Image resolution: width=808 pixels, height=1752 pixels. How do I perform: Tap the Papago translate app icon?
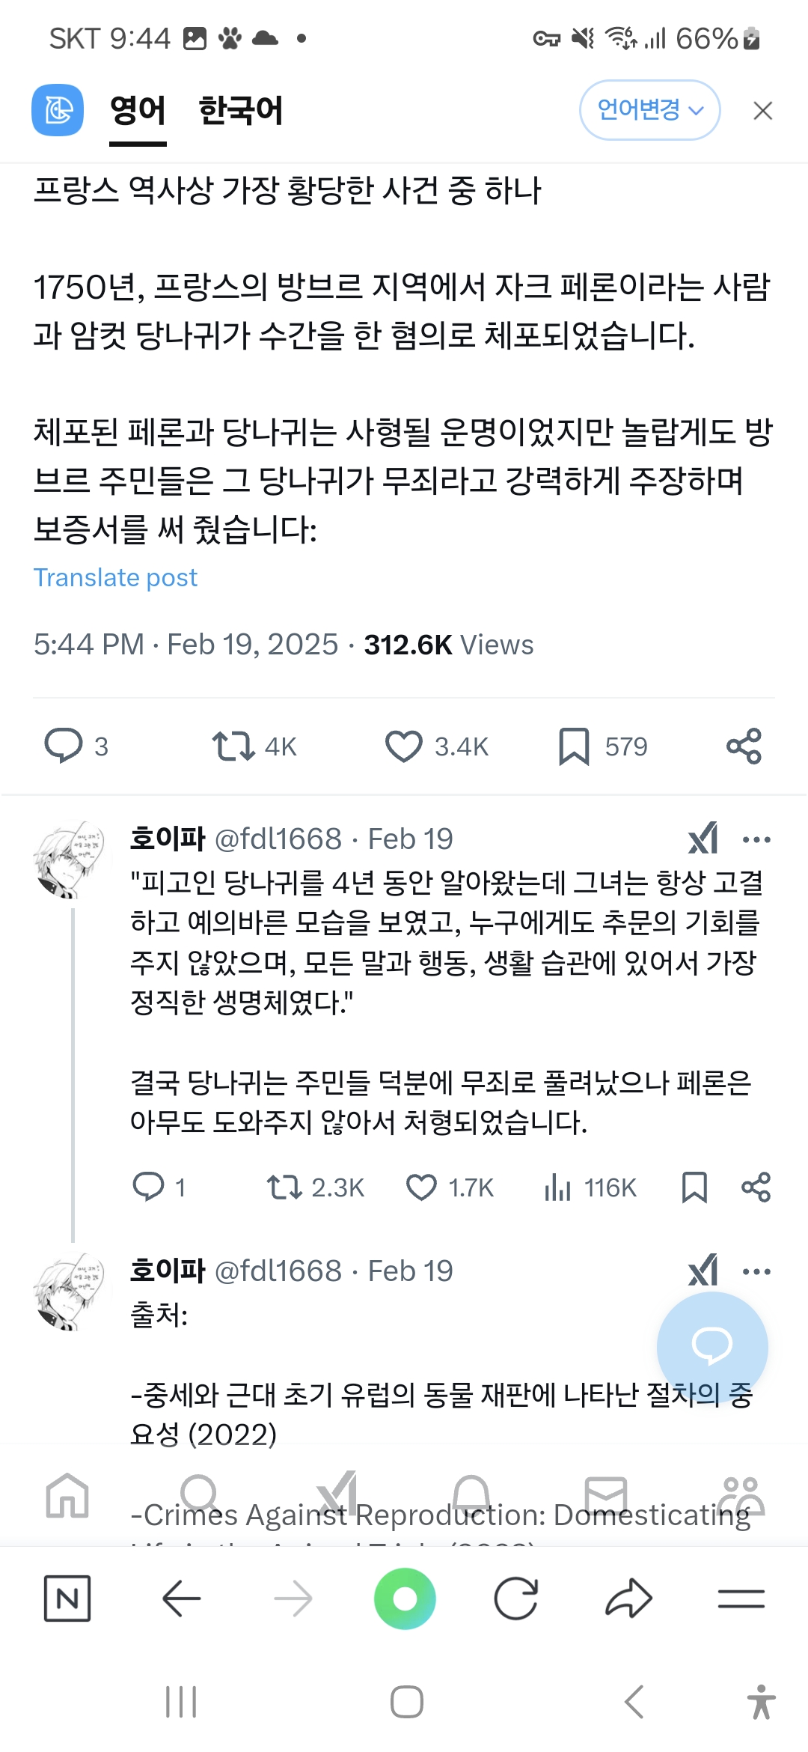tap(58, 111)
